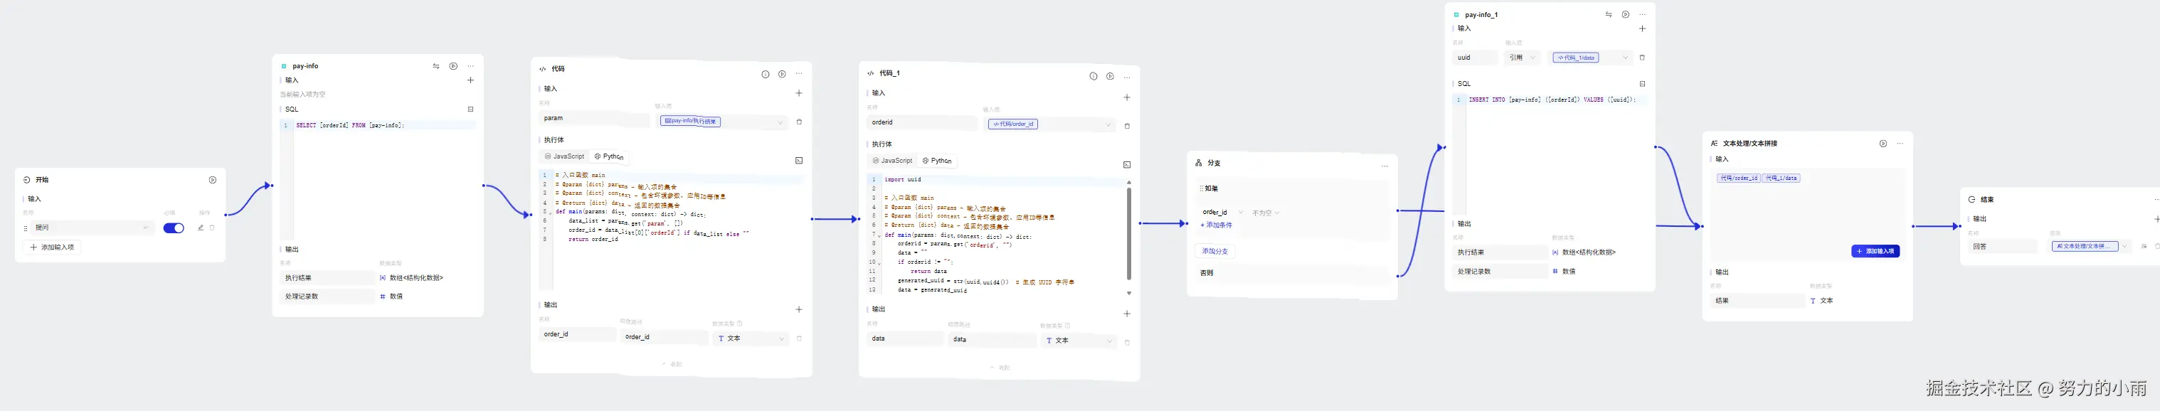Run the pay-info node
Viewport: 2160px width, 411px height.
pyautogui.click(x=454, y=65)
